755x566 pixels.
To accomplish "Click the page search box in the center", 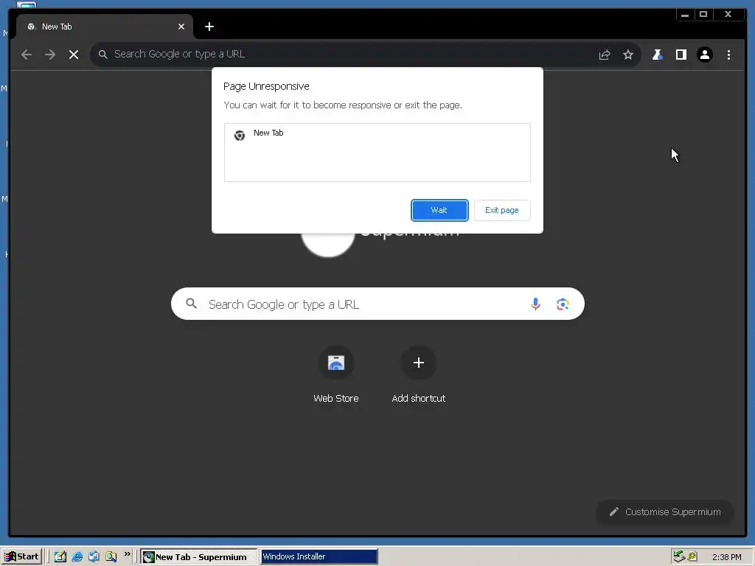I will [x=377, y=304].
